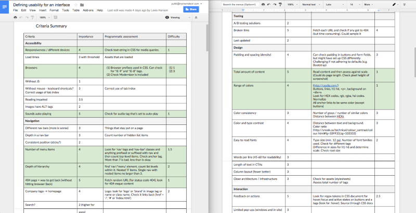Open the font size 14 dropdown
The width and height of the screenshot is (416, 213).
(354, 5)
